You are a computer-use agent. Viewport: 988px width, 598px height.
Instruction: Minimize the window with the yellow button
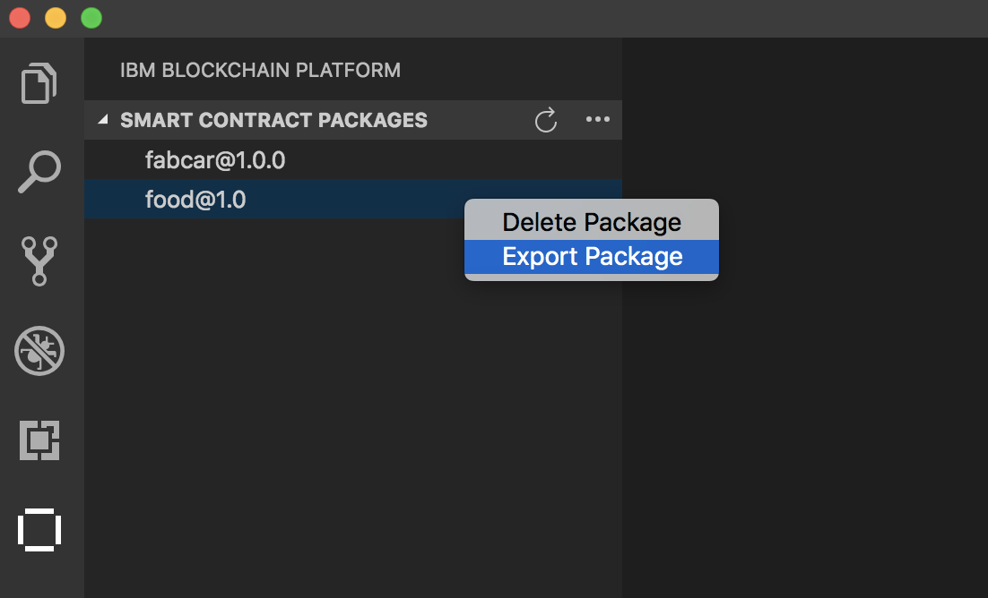coord(56,18)
